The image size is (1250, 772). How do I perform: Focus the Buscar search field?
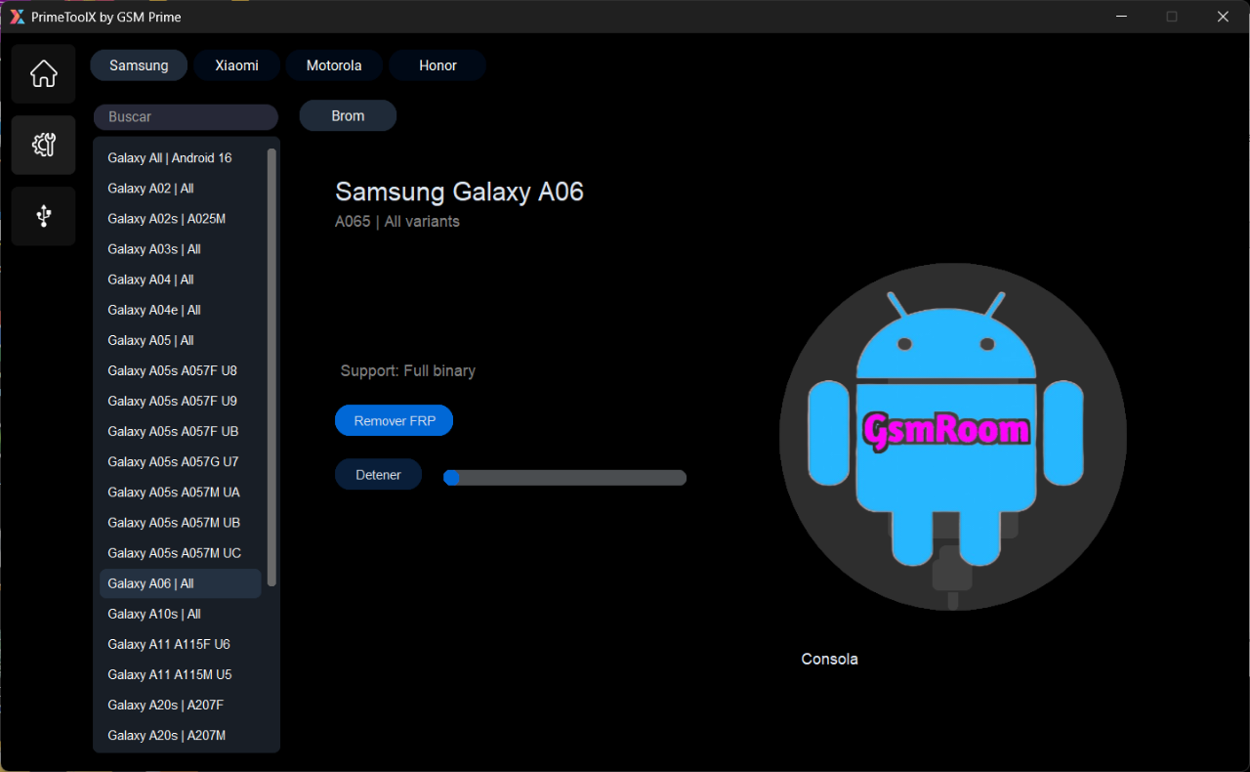click(186, 117)
